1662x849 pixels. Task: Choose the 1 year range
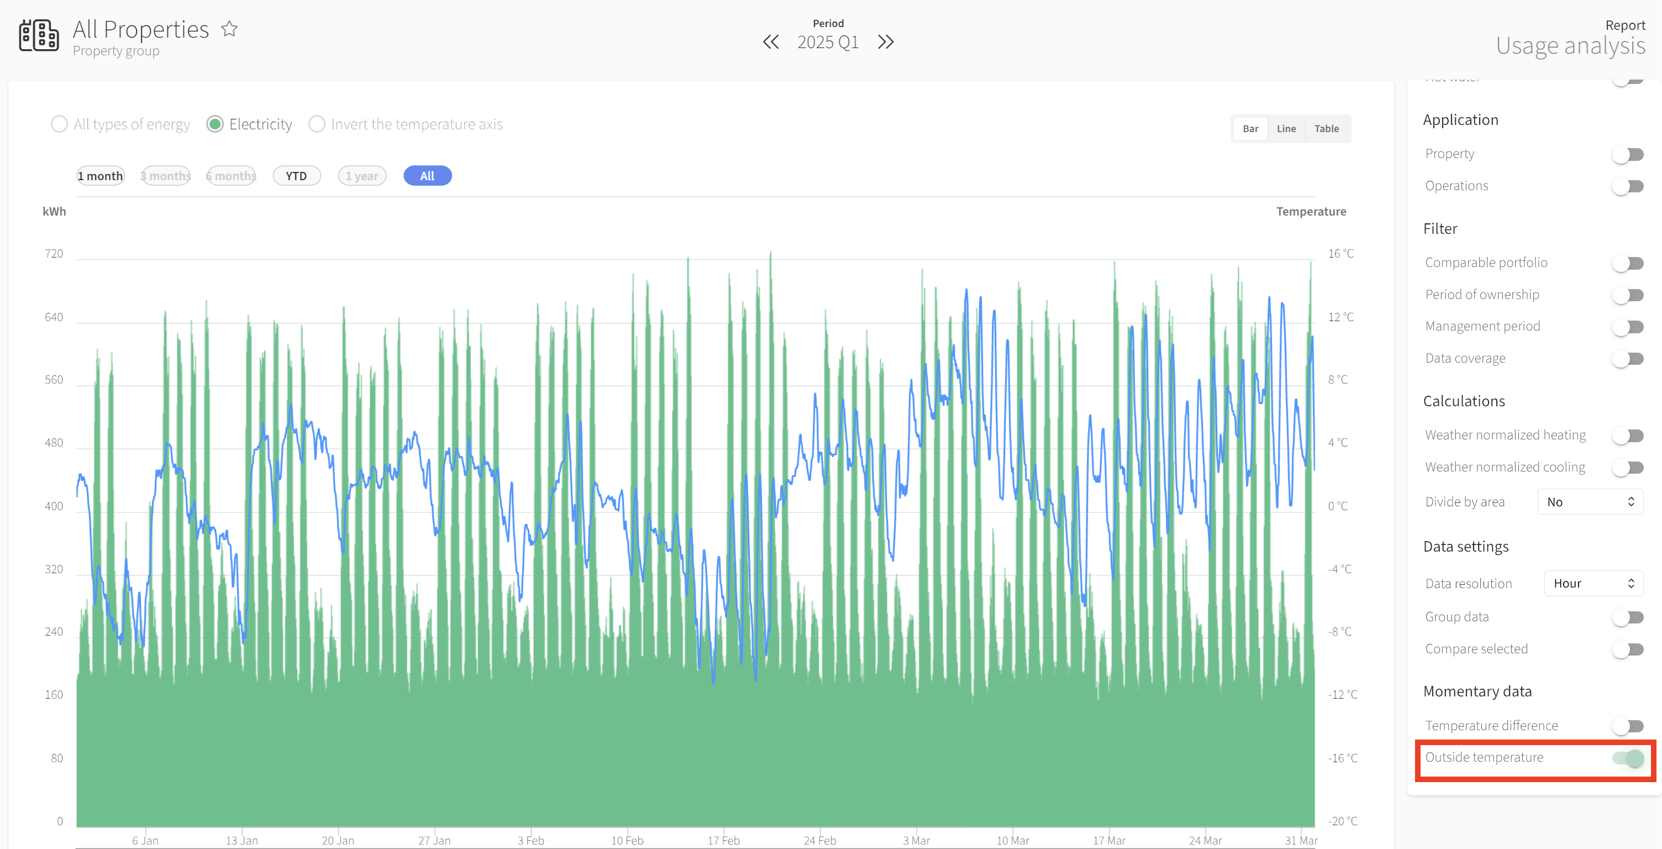362,176
